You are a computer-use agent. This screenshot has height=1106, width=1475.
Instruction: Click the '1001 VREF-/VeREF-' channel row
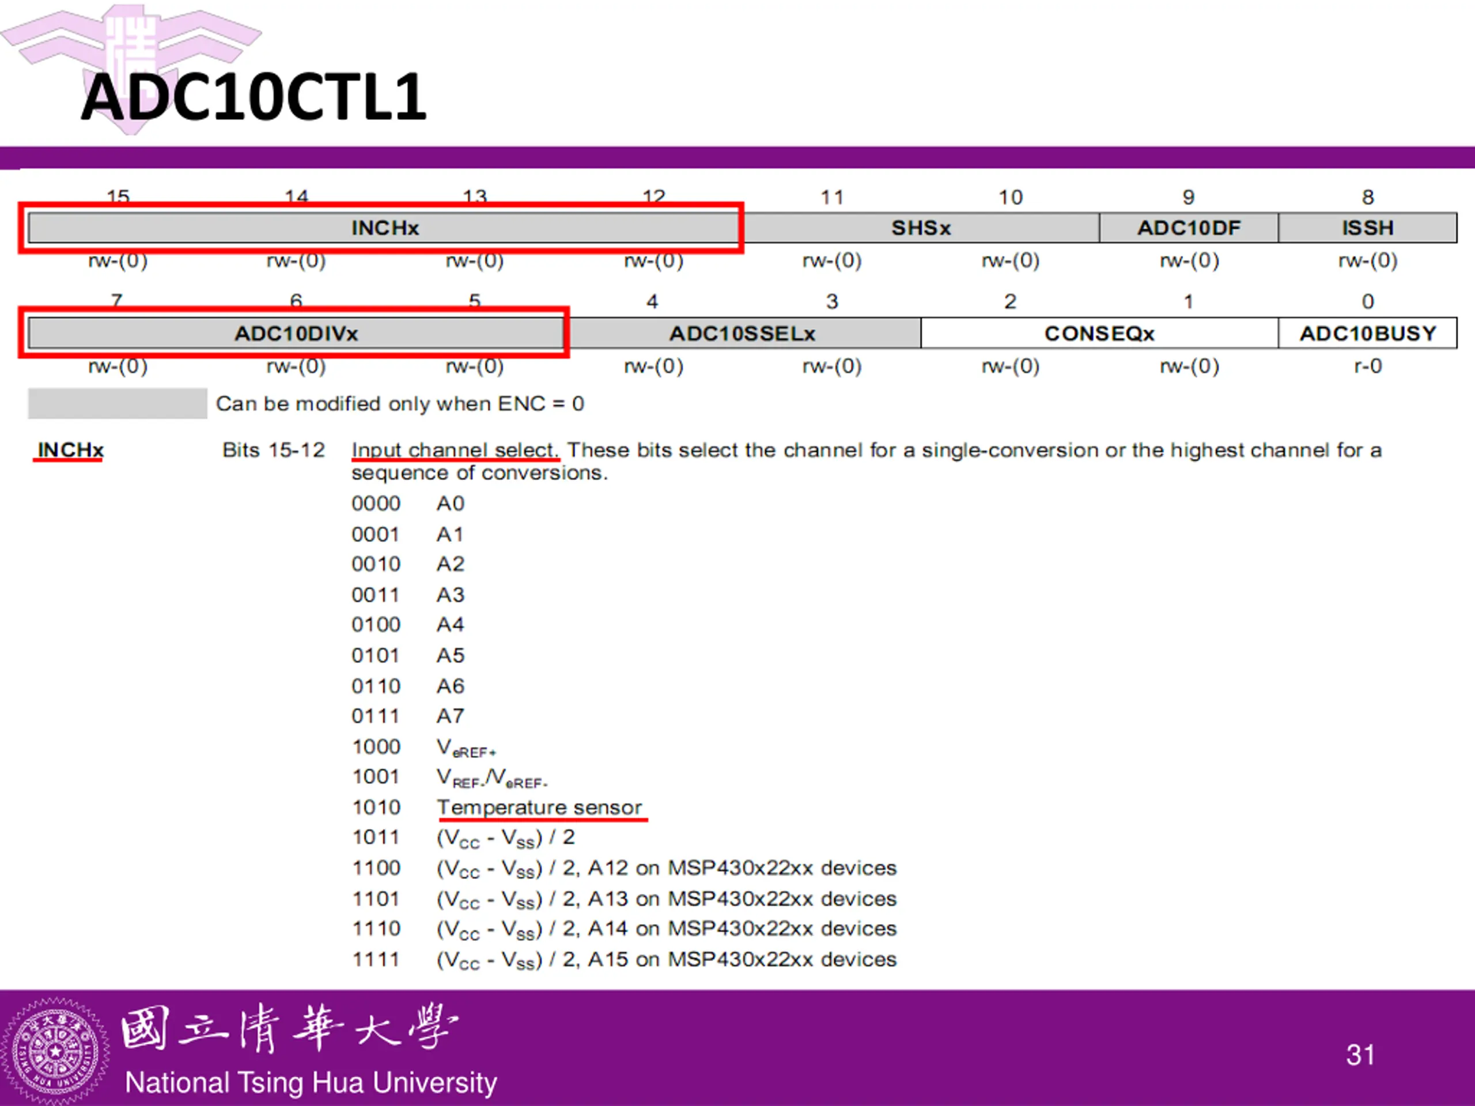pos(450,778)
